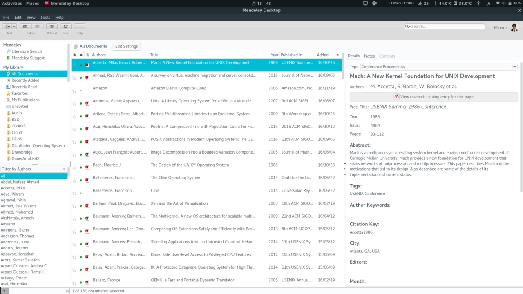Open the ClickOS folder
This screenshot has width=523, height=294.
click(18, 126)
